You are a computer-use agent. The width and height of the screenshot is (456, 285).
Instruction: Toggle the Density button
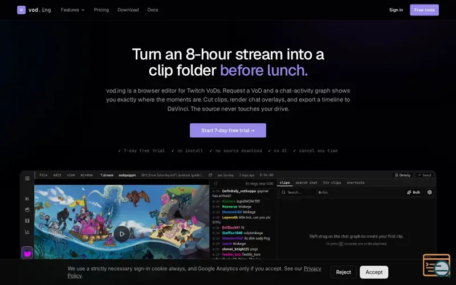click(402, 175)
